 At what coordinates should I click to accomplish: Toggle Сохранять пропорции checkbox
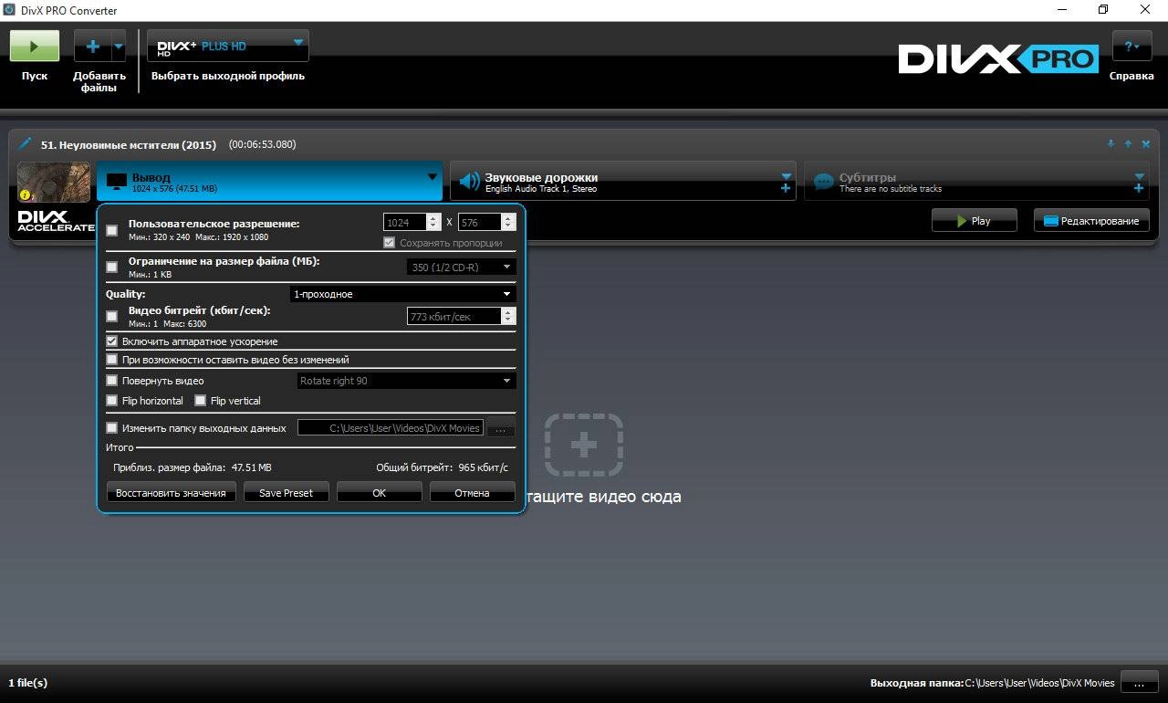[x=390, y=243]
